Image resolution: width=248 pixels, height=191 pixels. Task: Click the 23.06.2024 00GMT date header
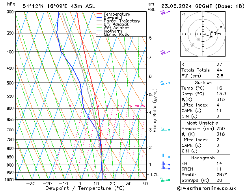point(186,6)
